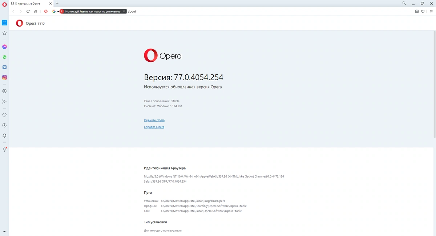Open the heart icon in the sidebar

(x=4, y=115)
